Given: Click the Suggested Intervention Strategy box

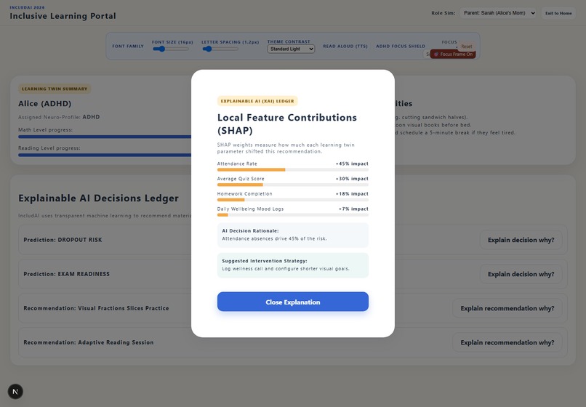Looking at the screenshot, I should (292, 265).
